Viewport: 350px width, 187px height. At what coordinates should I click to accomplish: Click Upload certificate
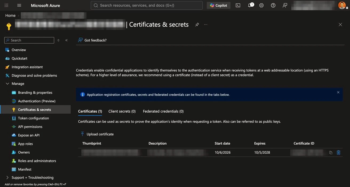click(97, 134)
